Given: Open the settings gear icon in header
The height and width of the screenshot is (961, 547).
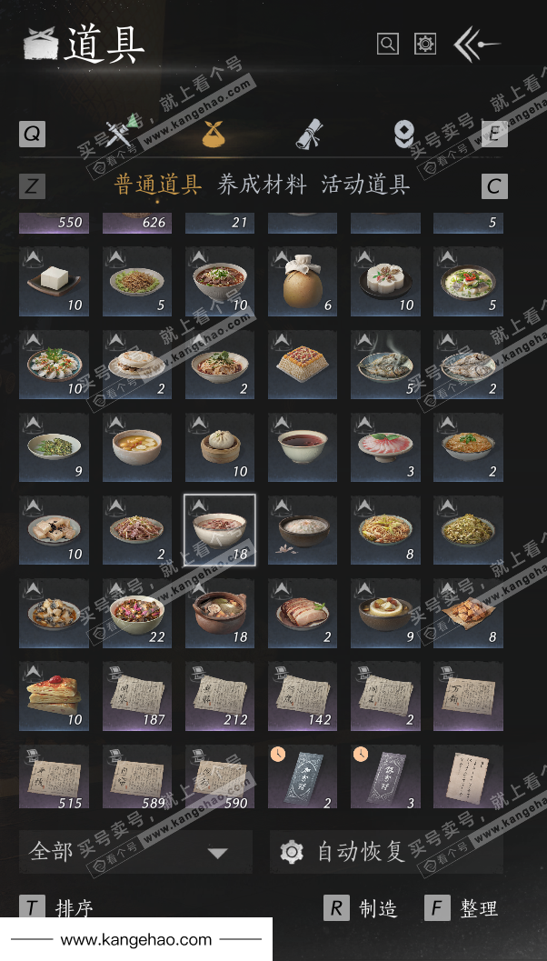Looking at the screenshot, I should click(x=425, y=44).
